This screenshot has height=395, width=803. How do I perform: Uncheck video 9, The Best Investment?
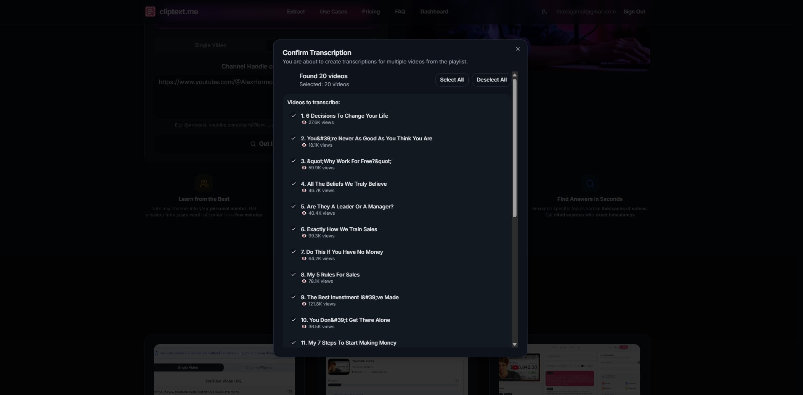(x=293, y=297)
